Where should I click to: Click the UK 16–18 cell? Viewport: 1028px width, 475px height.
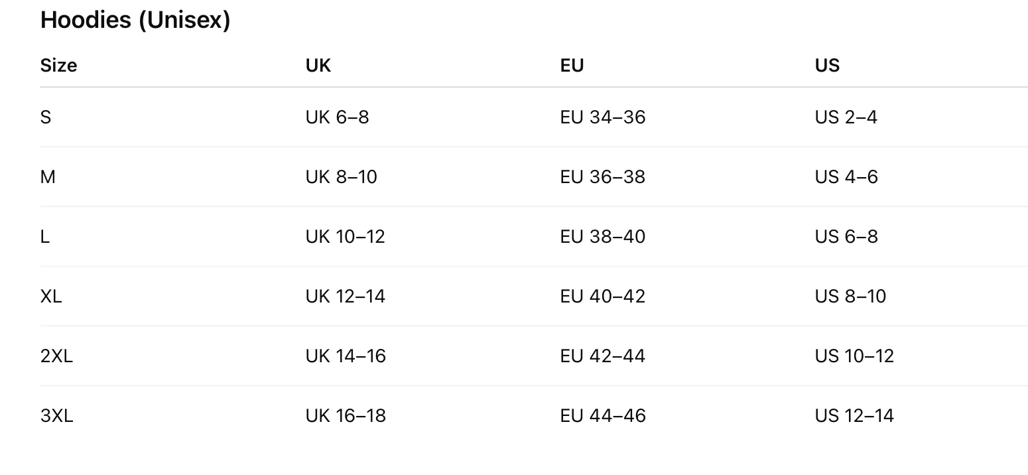pos(346,416)
